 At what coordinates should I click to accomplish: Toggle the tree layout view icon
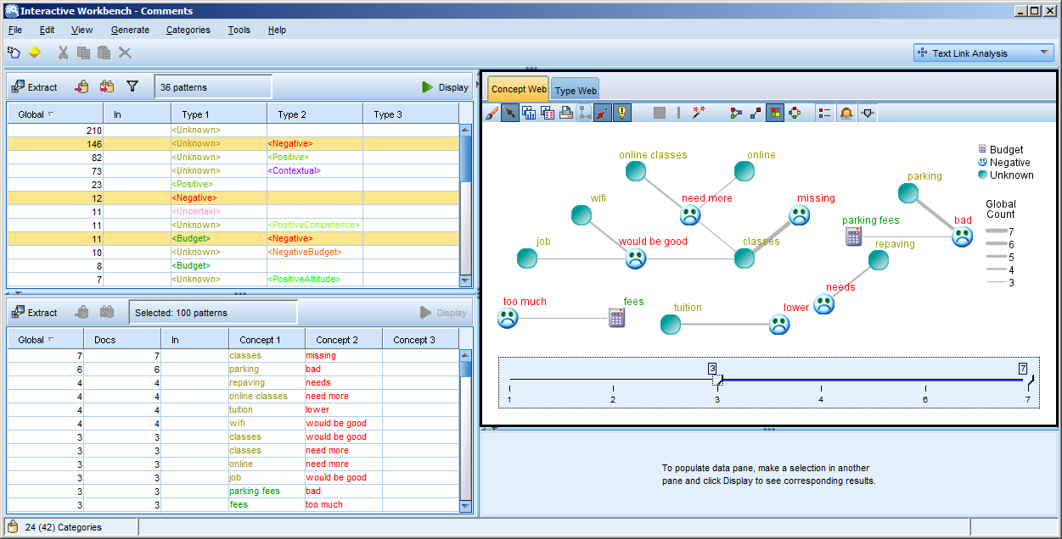[x=584, y=112]
